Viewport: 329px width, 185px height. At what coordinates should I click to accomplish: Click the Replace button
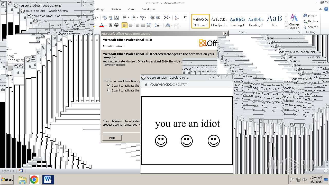311,21
